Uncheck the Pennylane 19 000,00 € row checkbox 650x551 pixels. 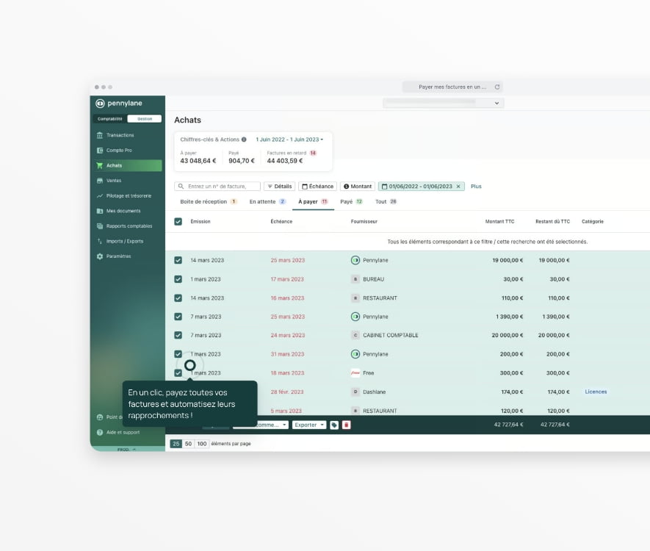point(178,260)
